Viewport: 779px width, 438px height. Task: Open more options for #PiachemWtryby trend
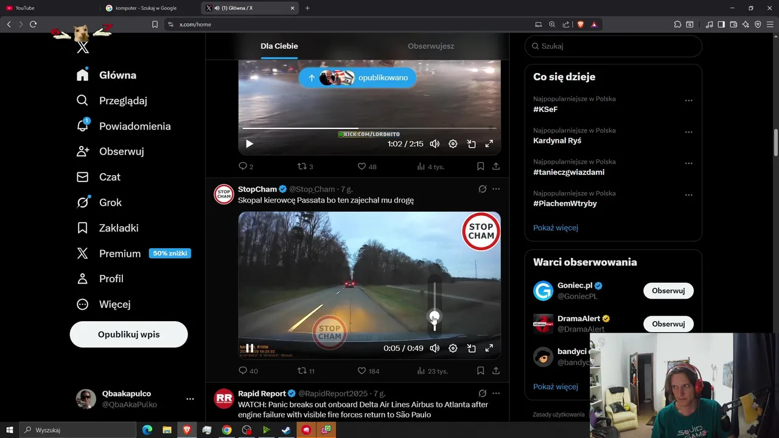pyautogui.click(x=689, y=195)
